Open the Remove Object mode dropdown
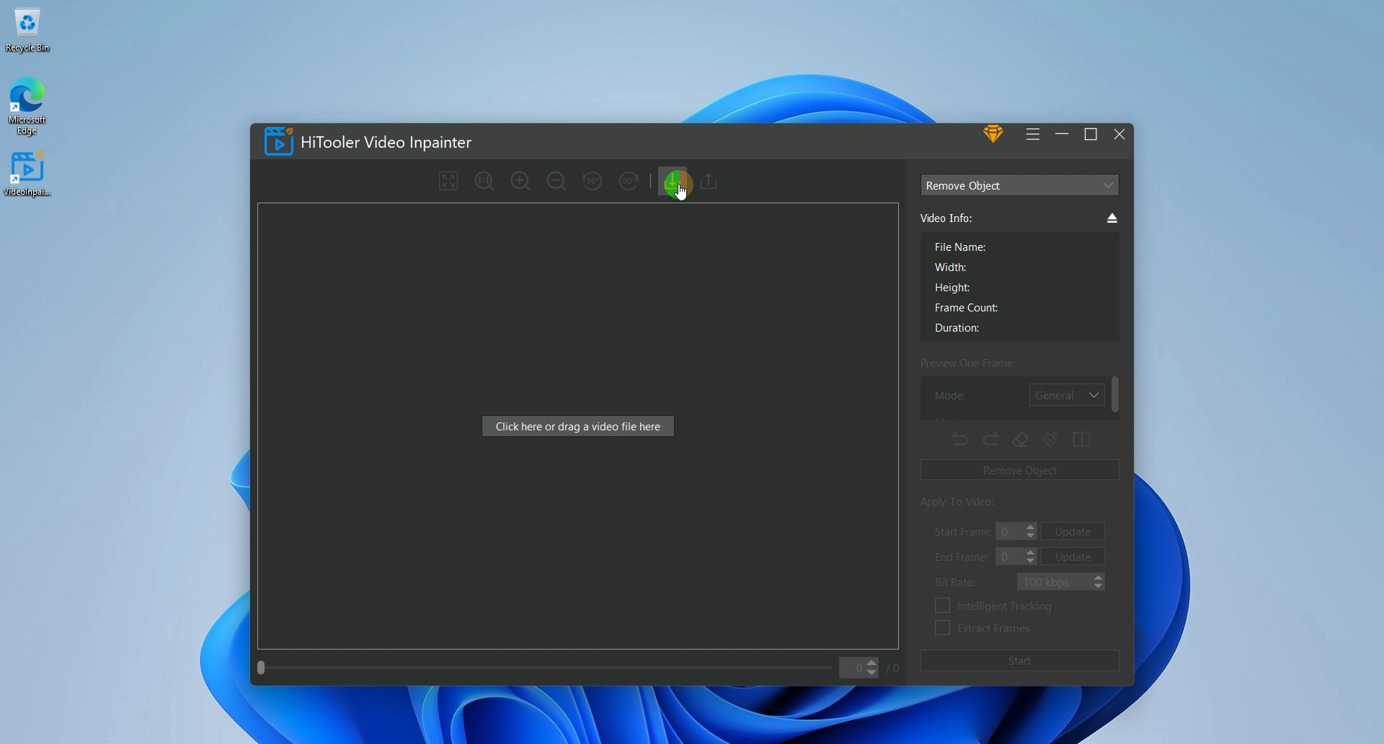 [x=1019, y=185]
